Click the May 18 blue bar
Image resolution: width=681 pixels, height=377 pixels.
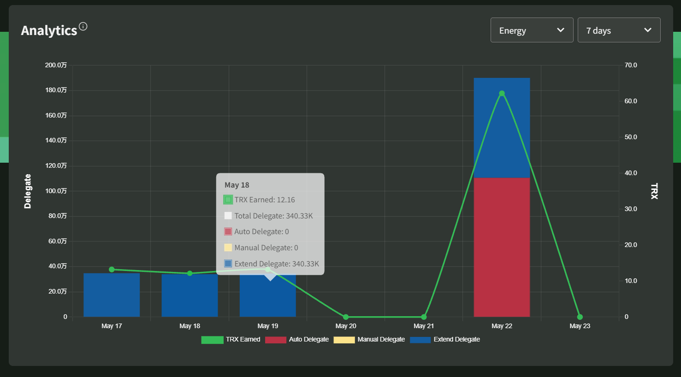pyautogui.click(x=189, y=295)
